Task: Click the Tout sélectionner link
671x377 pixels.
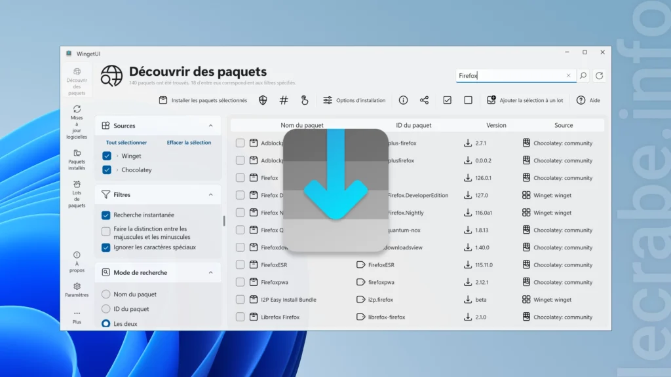Action: point(125,142)
